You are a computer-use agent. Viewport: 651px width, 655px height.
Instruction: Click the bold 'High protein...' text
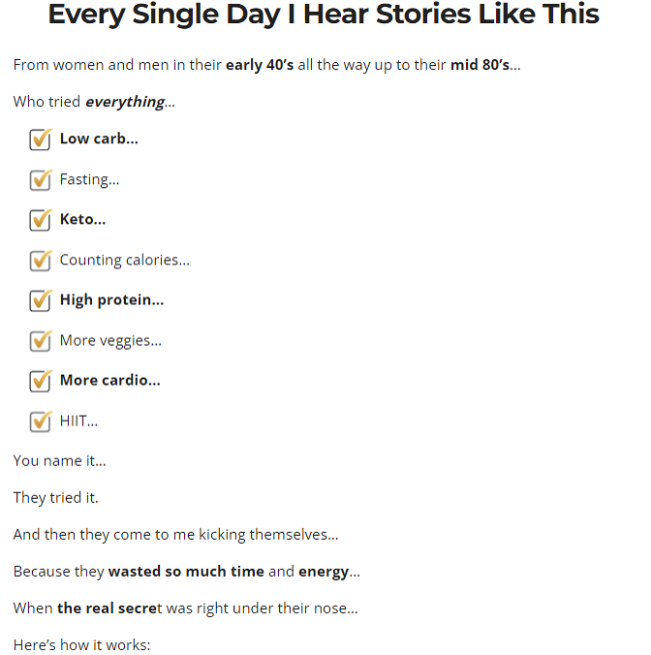pyautogui.click(x=112, y=300)
